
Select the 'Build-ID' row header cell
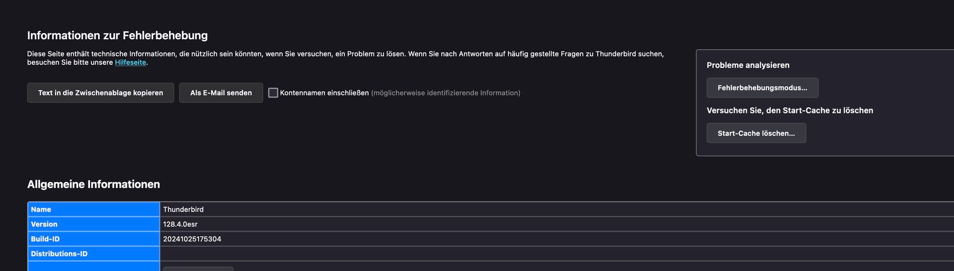(93, 239)
